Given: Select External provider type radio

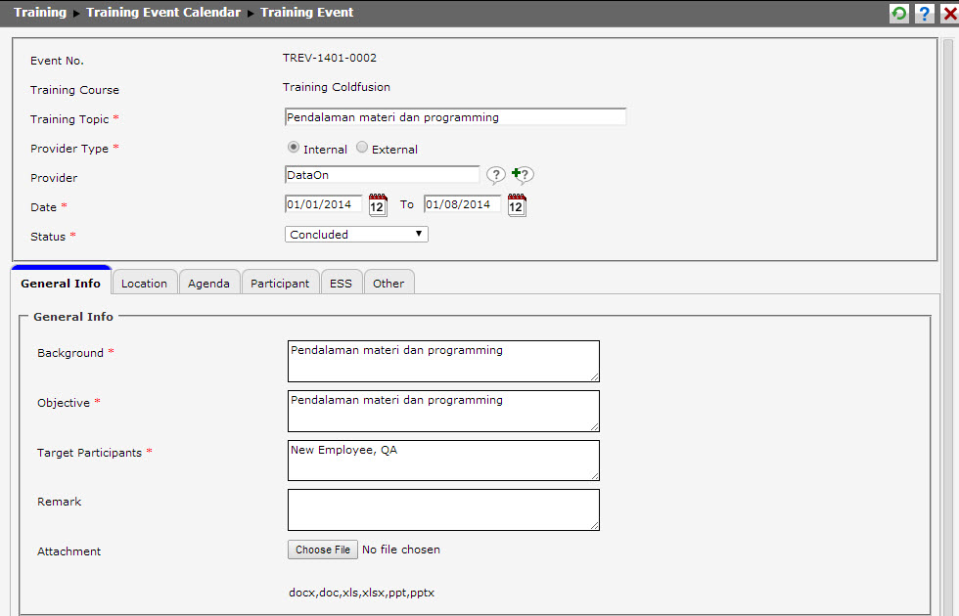Looking at the screenshot, I should [x=362, y=148].
